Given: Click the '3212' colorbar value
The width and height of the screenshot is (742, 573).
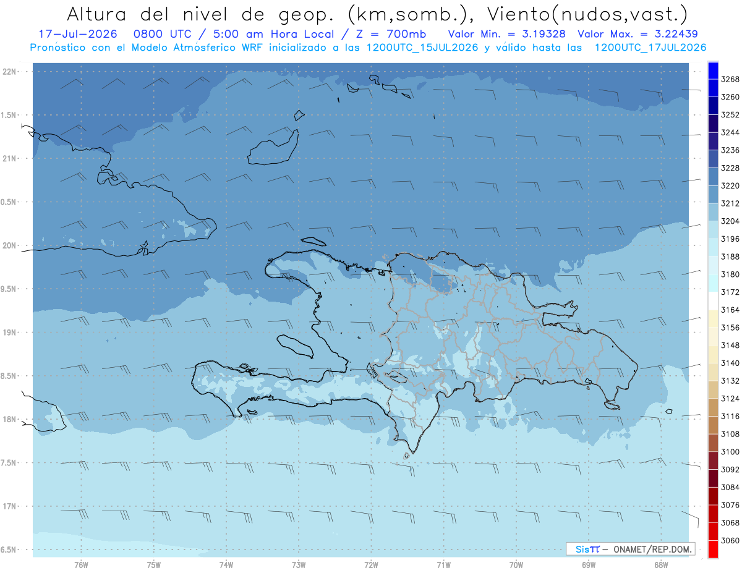Looking at the screenshot, I should click(730, 203).
